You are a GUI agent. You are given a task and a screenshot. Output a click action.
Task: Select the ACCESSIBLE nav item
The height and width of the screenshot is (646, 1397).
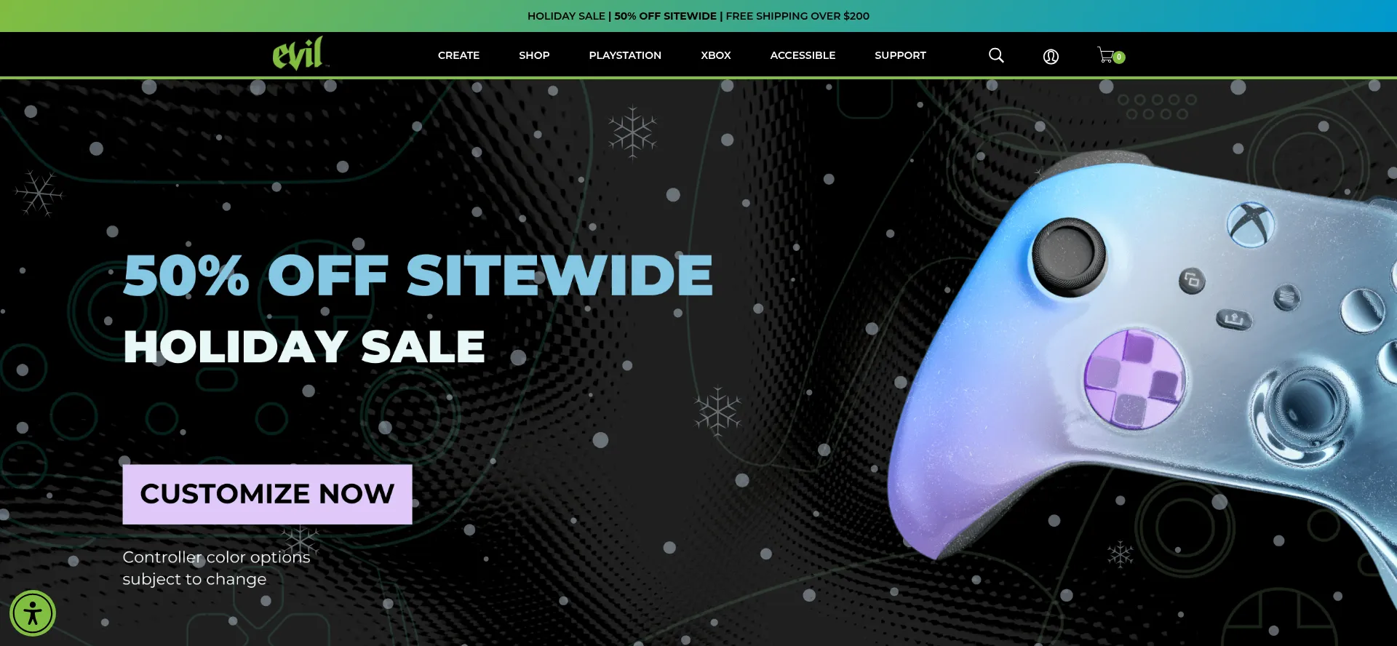pyautogui.click(x=803, y=55)
